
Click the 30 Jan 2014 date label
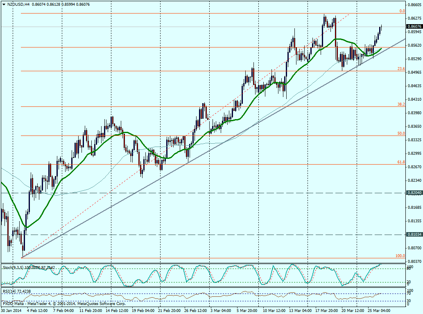click(11, 310)
